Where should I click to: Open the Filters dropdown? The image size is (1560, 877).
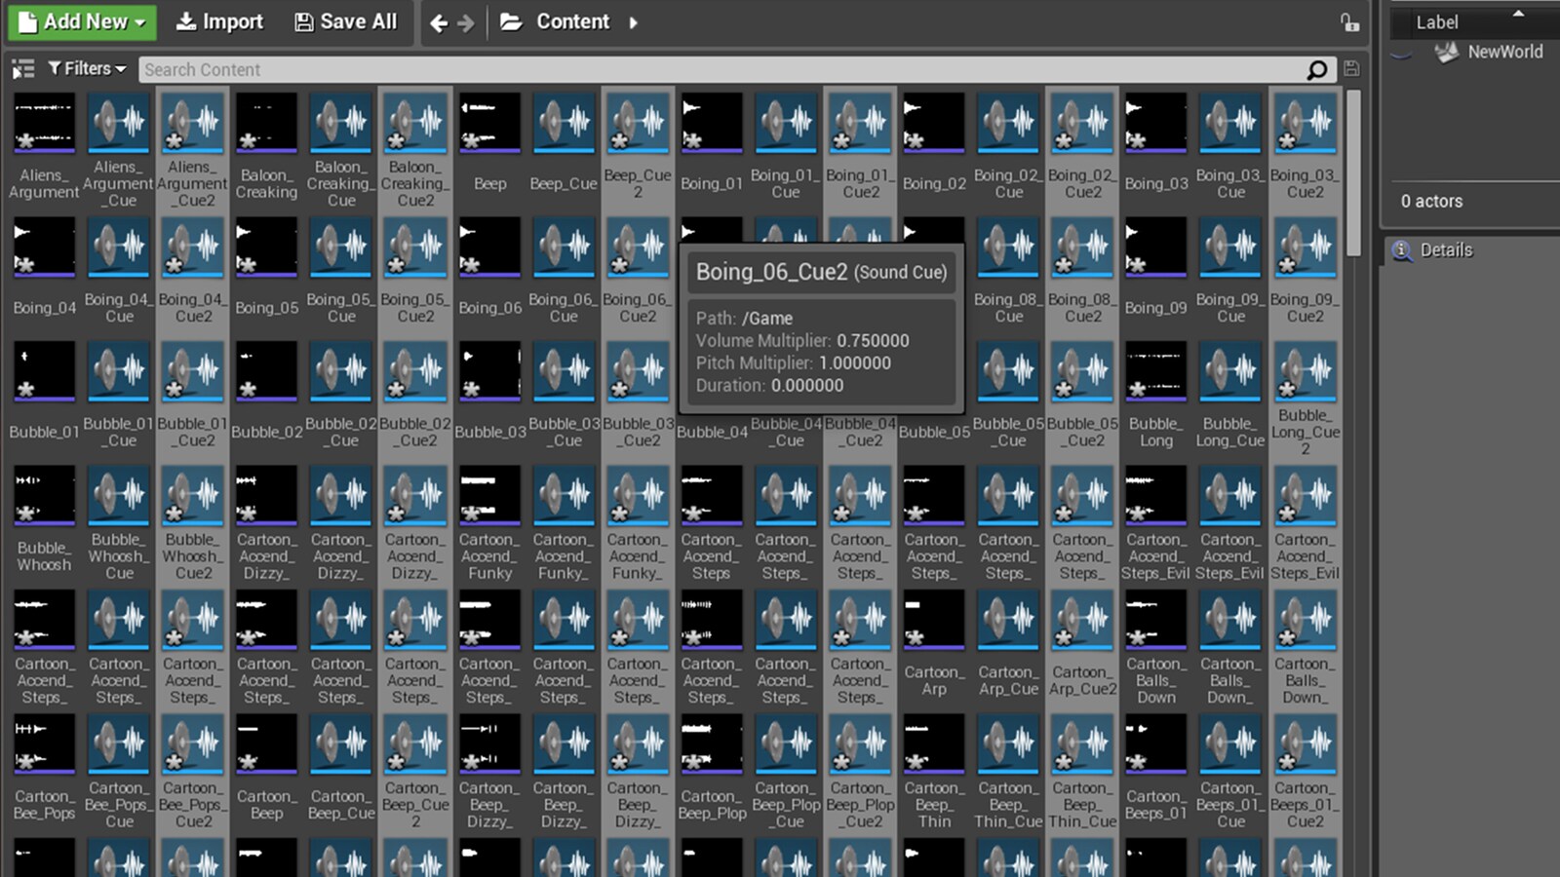[87, 69]
